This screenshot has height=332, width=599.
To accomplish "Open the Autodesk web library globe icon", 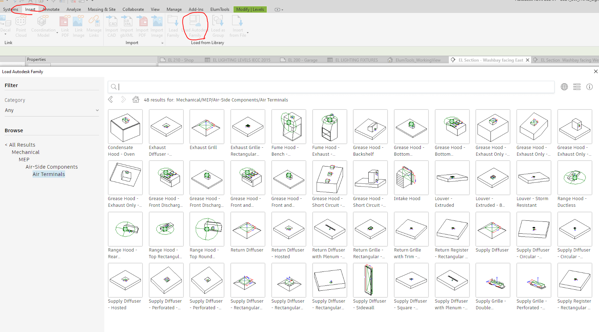I will [x=564, y=86].
